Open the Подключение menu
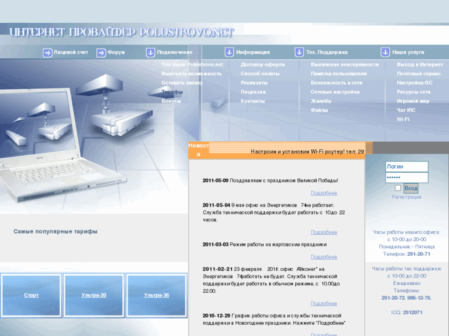449x336 pixels. click(x=175, y=52)
